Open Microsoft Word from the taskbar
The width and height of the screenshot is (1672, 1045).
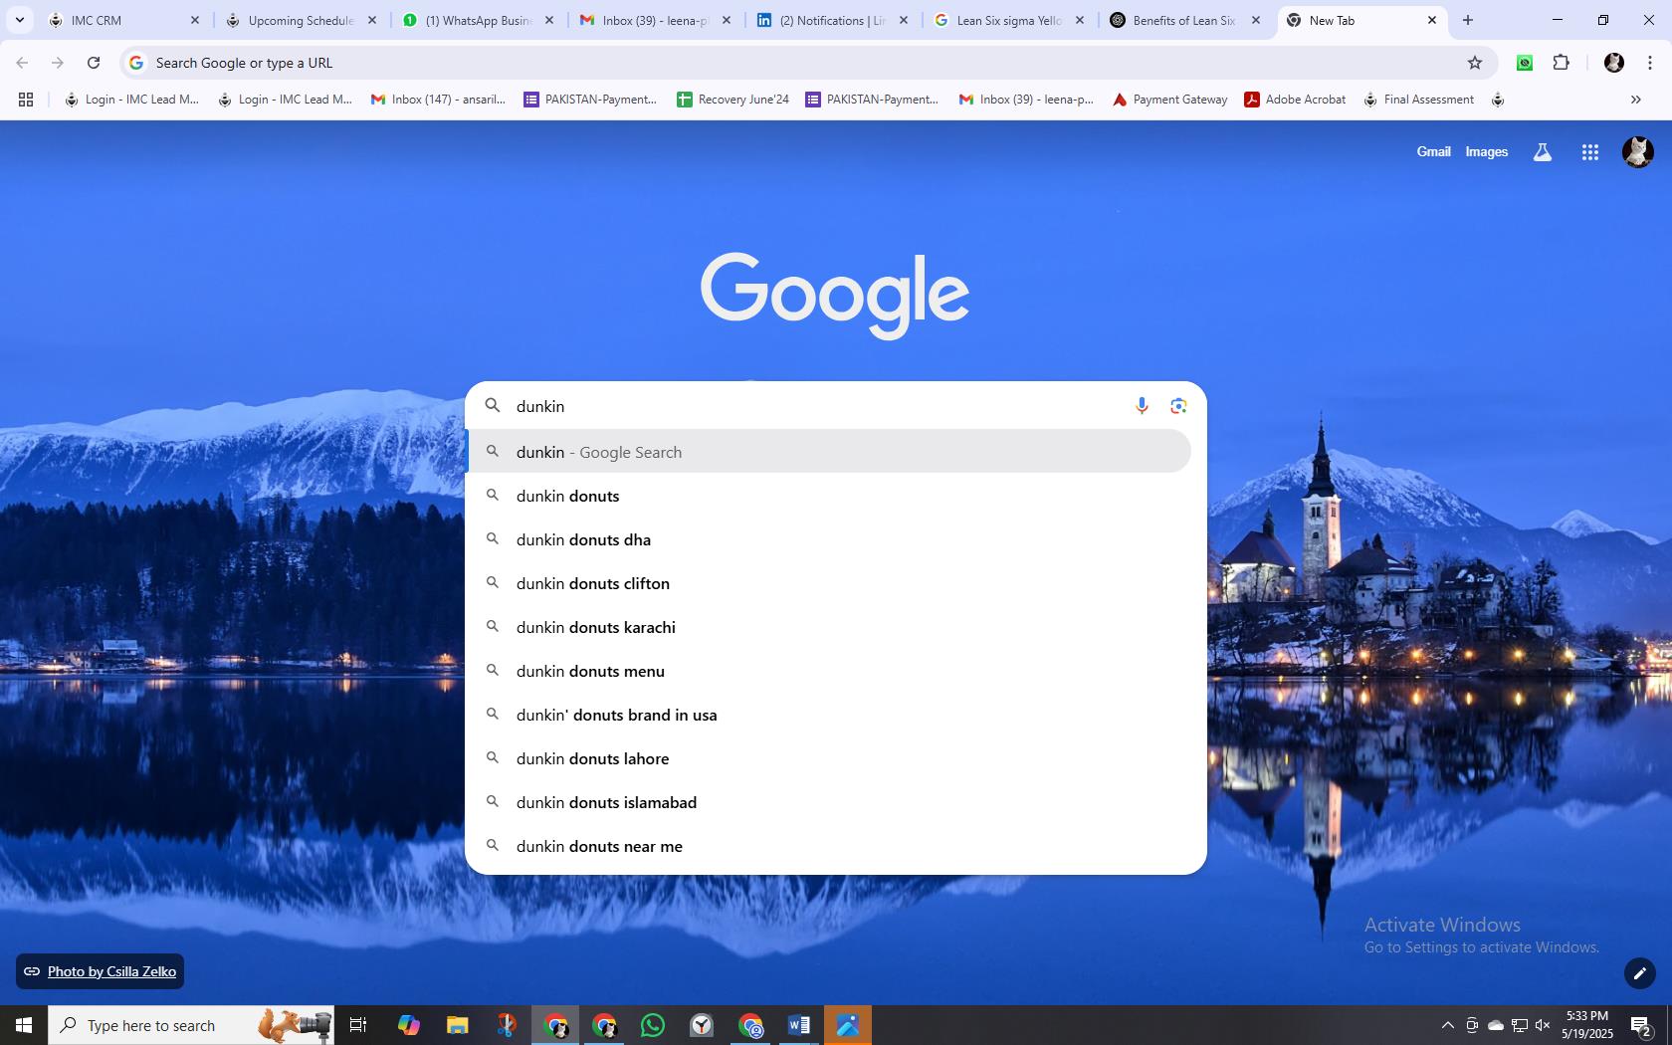[799, 1025]
